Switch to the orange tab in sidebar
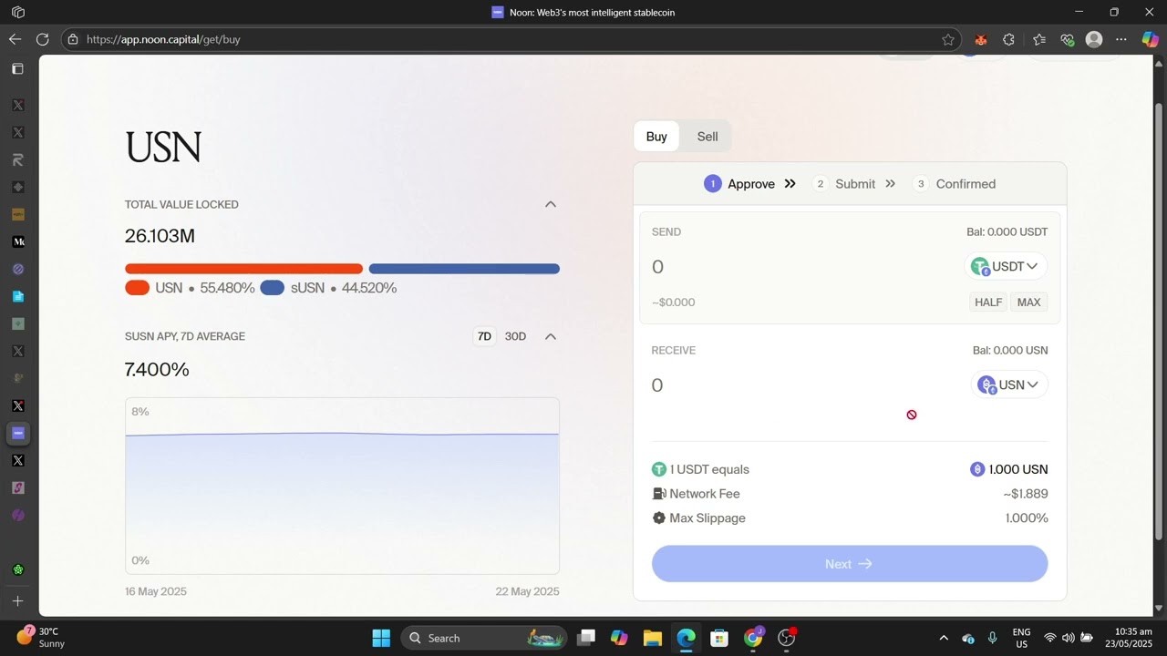This screenshot has width=1167, height=656. 17,214
